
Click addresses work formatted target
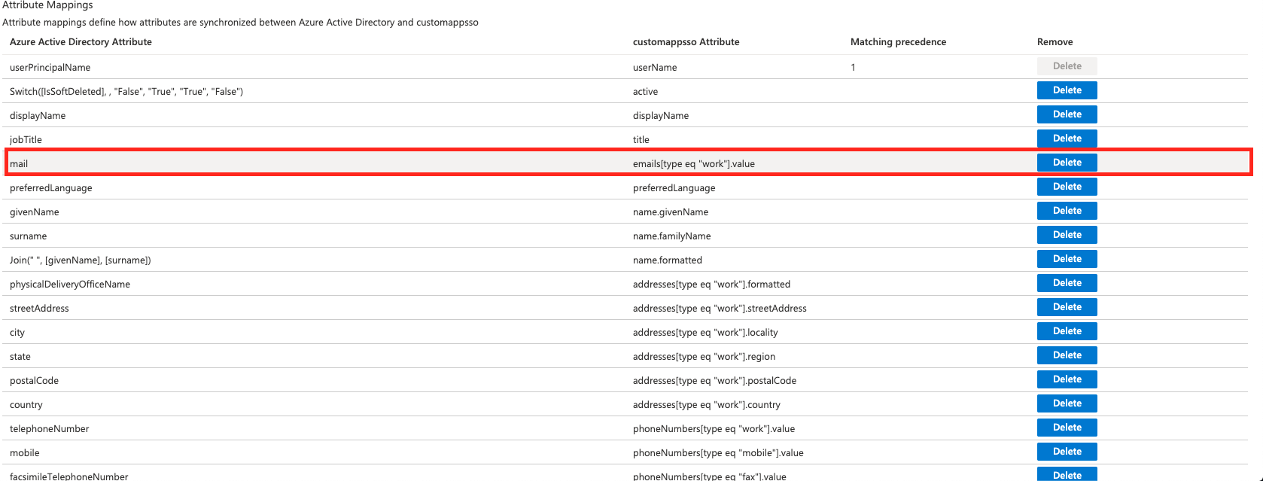[x=712, y=285]
